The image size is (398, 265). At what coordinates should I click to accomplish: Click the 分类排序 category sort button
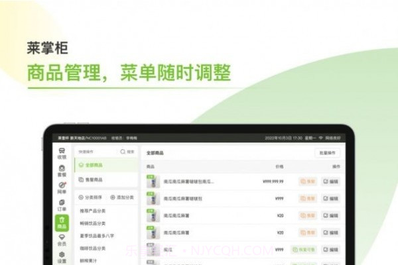click(90, 197)
